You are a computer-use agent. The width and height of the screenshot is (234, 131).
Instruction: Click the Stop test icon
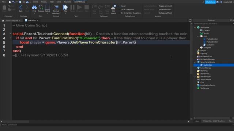87,7
